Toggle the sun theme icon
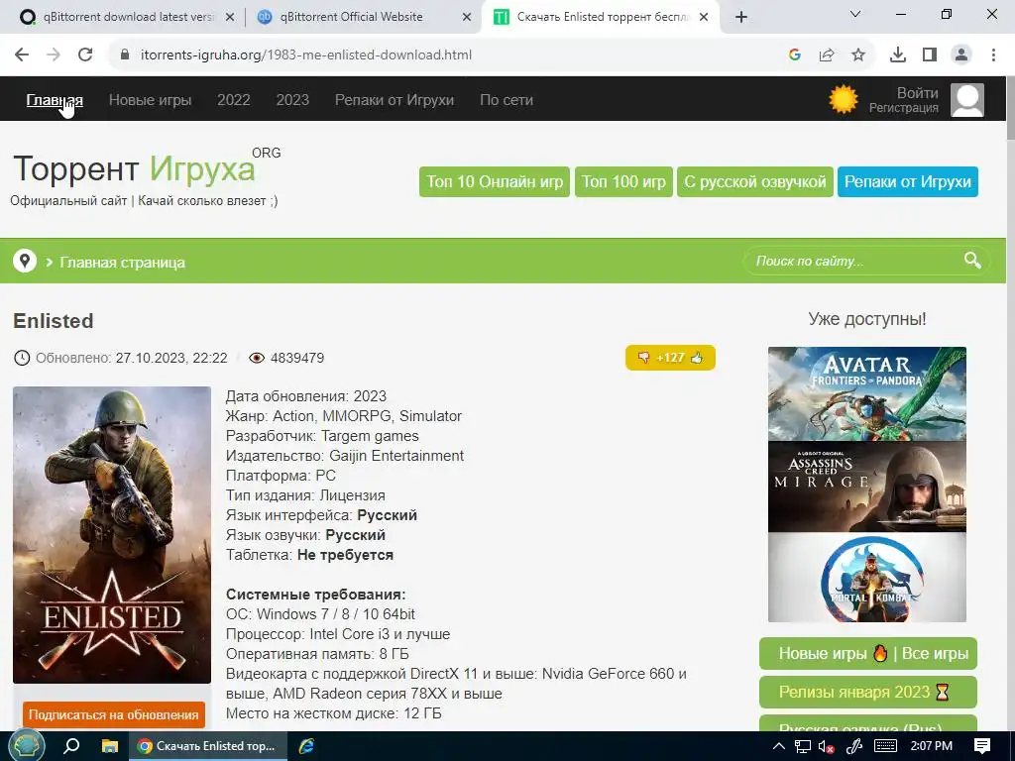The height and width of the screenshot is (761, 1015). [844, 100]
